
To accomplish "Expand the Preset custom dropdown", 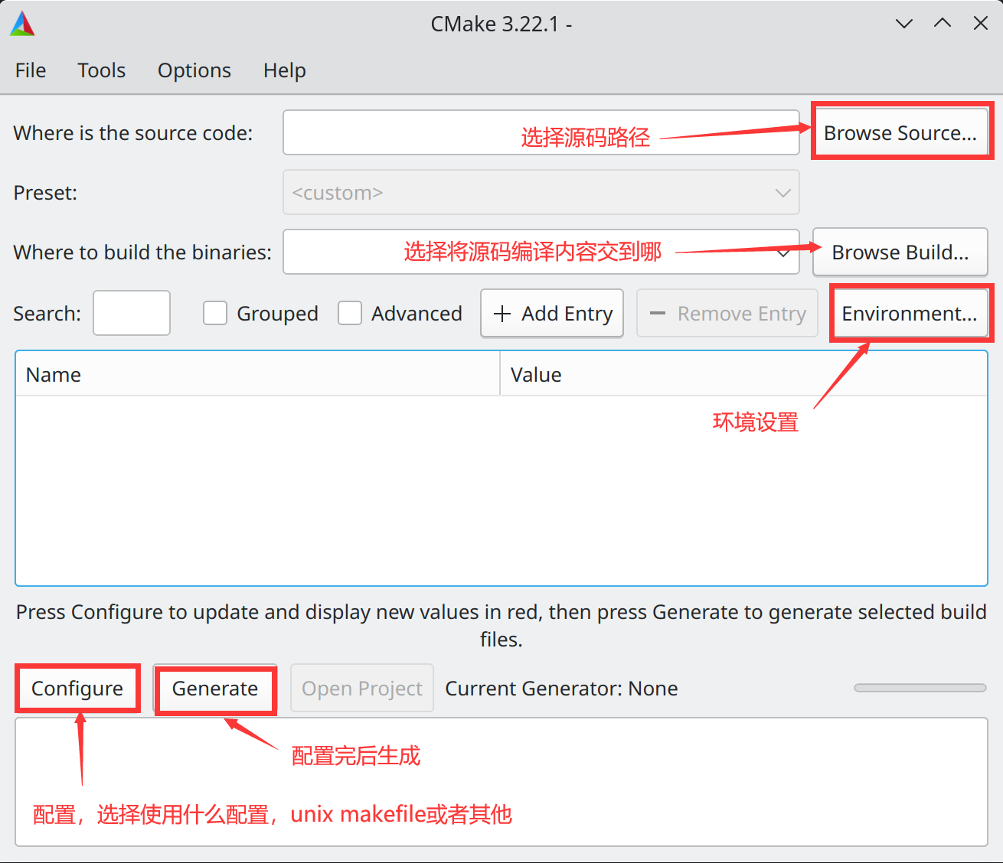I will click(541, 192).
